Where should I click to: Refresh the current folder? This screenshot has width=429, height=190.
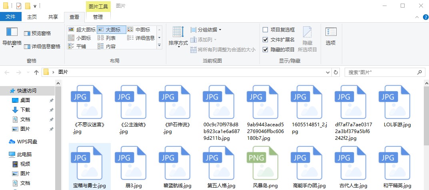(x=336, y=72)
